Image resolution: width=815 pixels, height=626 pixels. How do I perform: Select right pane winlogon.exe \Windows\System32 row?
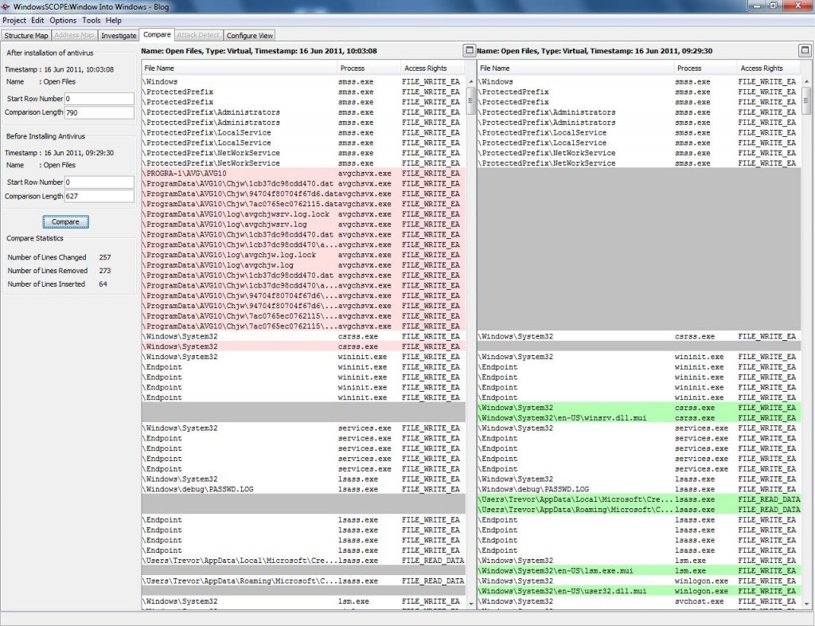tap(639, 581)
